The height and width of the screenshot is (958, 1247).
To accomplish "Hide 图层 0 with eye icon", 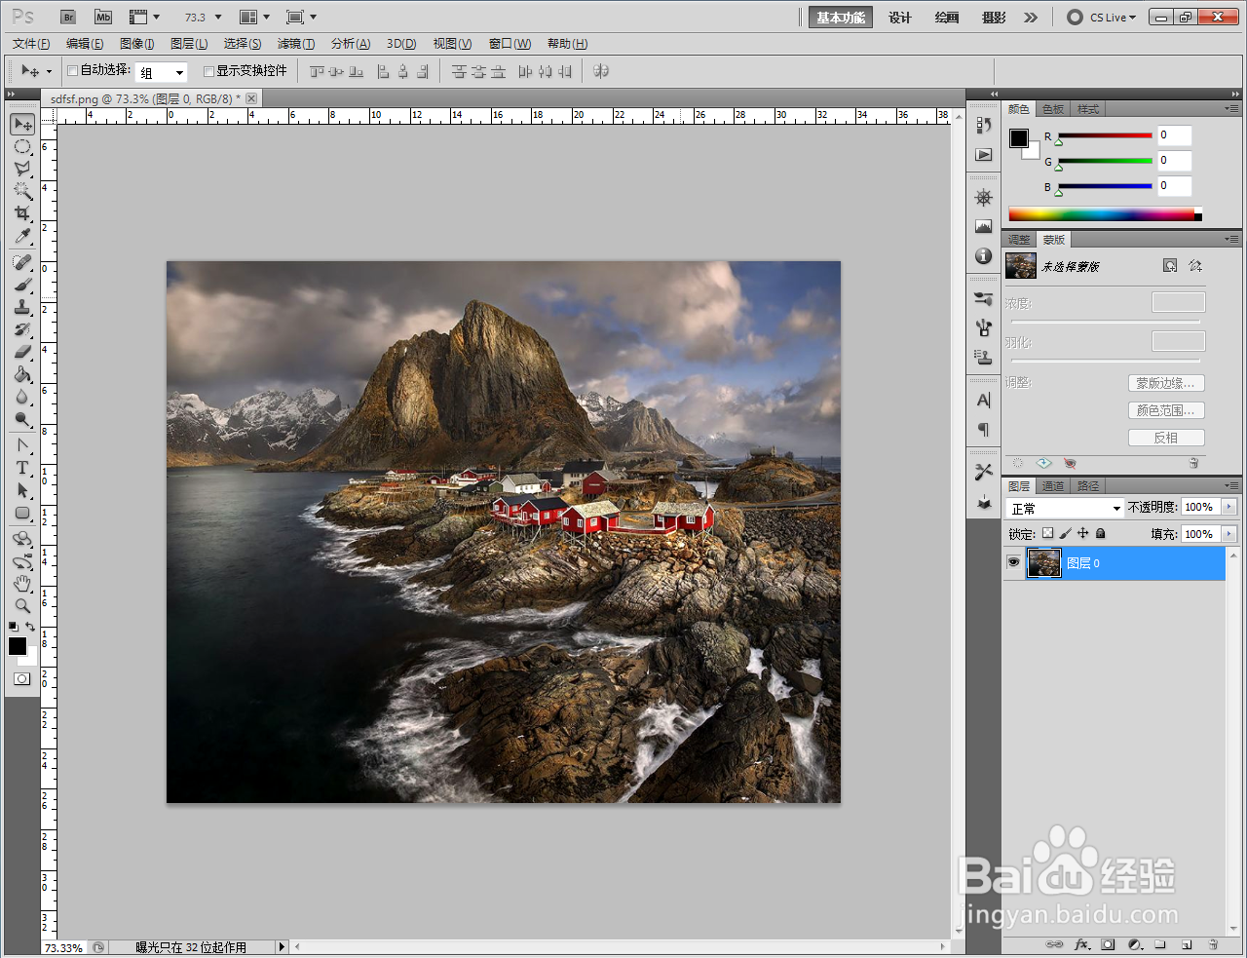I will click(1014, 562).
